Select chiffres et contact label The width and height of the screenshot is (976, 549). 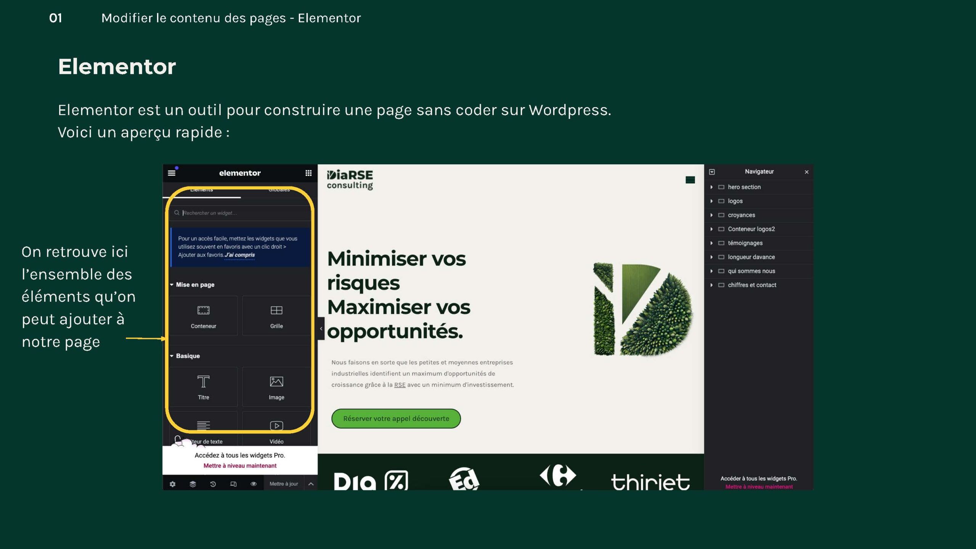pyautogui.click(x=752, y=285)
